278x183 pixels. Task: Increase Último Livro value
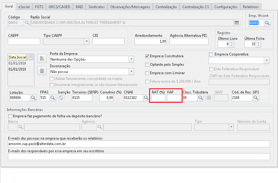coord(232,43)
